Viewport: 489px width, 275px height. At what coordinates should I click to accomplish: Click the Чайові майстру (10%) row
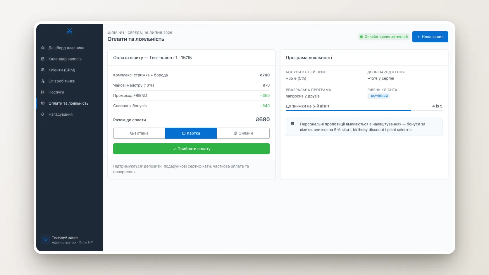pyautogui.click(x=191, y=85)
